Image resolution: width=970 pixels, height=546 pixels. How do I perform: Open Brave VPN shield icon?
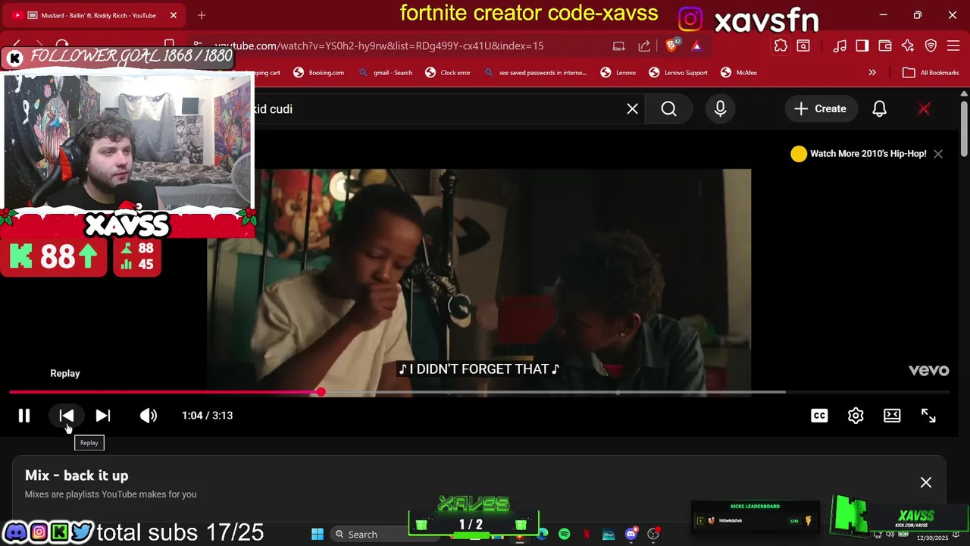931,45
